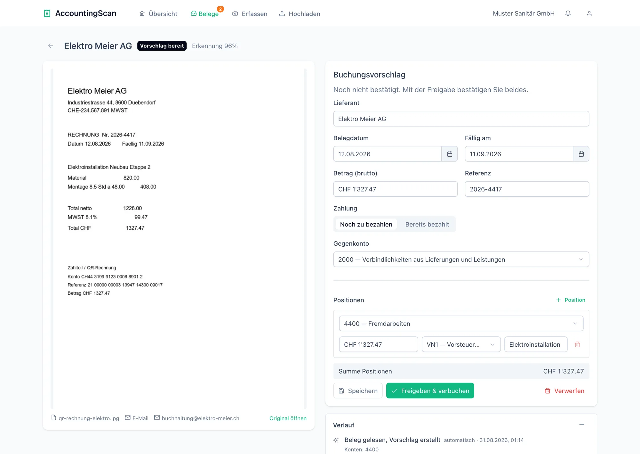Edit the Fällig am date field
The width and height of the screenshot is (640, 454).
(519, 154)
